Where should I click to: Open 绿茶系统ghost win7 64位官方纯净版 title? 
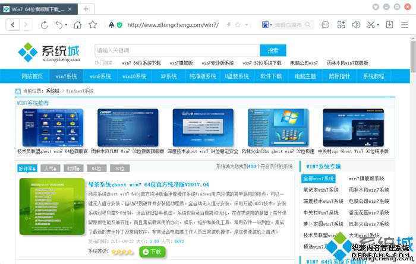click(149, 185)
